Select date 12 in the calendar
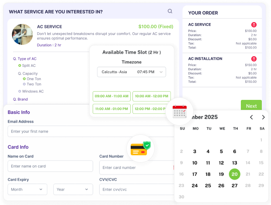The width and height of the screenshot is (271, 205). pyautogui.click(x=221, y=163)
